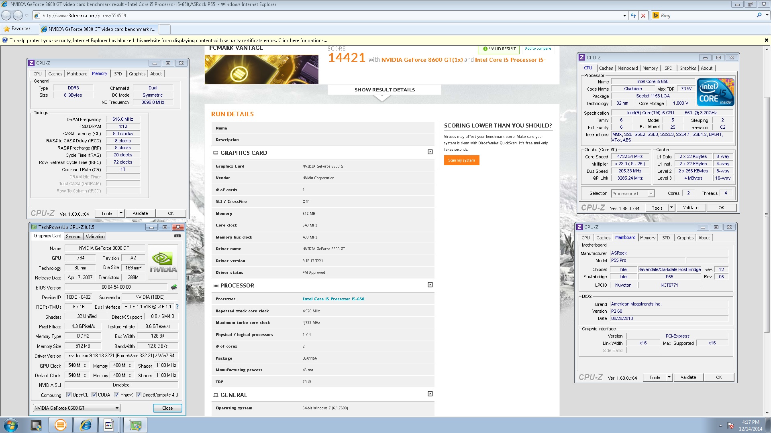
Task: Click Validate in CPU-Z CPU window
Action: [691, 208]
